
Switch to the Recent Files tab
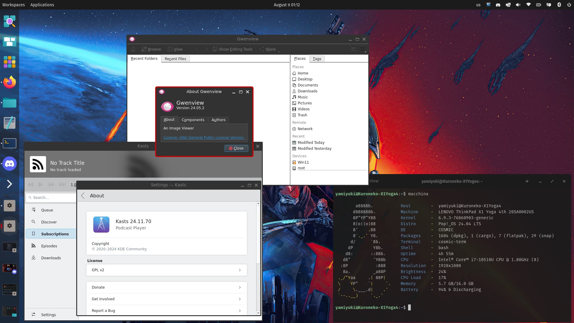175,59
